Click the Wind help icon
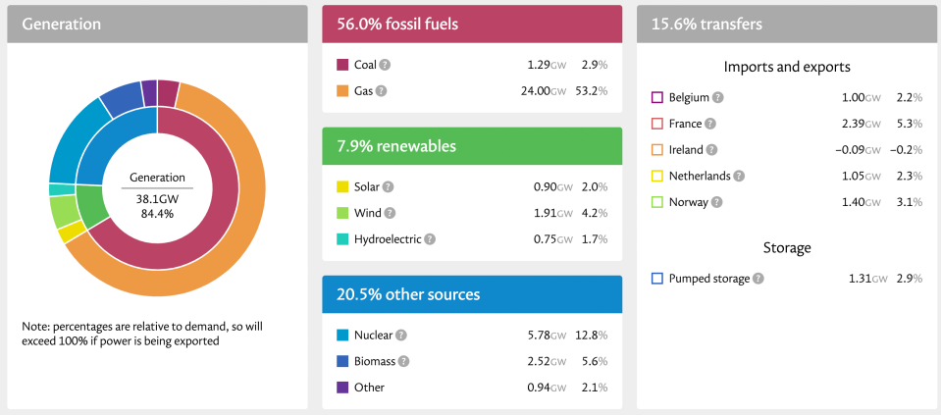This screenshot has width=941, height=415. (x=390, y=213)
